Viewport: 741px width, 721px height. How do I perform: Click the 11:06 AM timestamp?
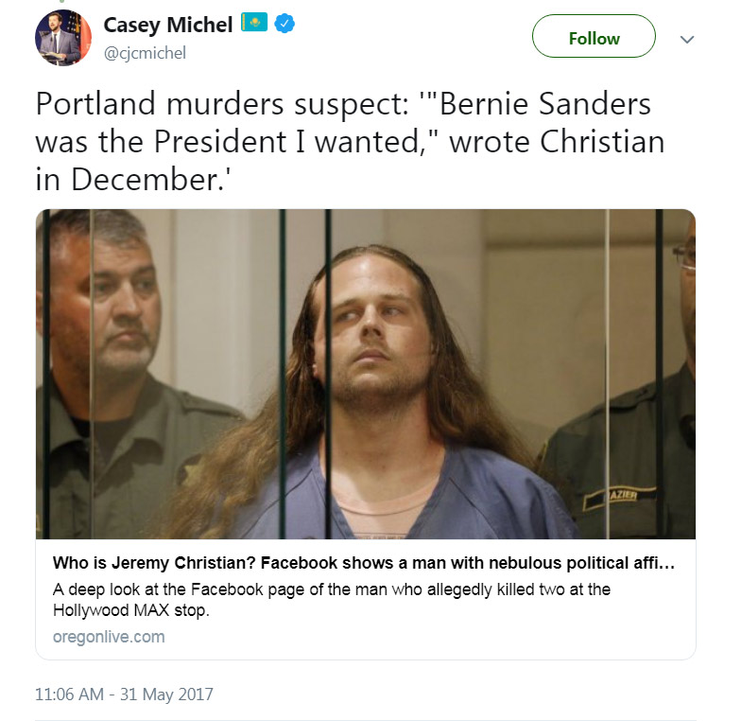point(69,695)
